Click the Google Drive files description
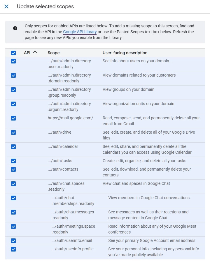This screenshot has height=262, width=210. pos(149,135)
